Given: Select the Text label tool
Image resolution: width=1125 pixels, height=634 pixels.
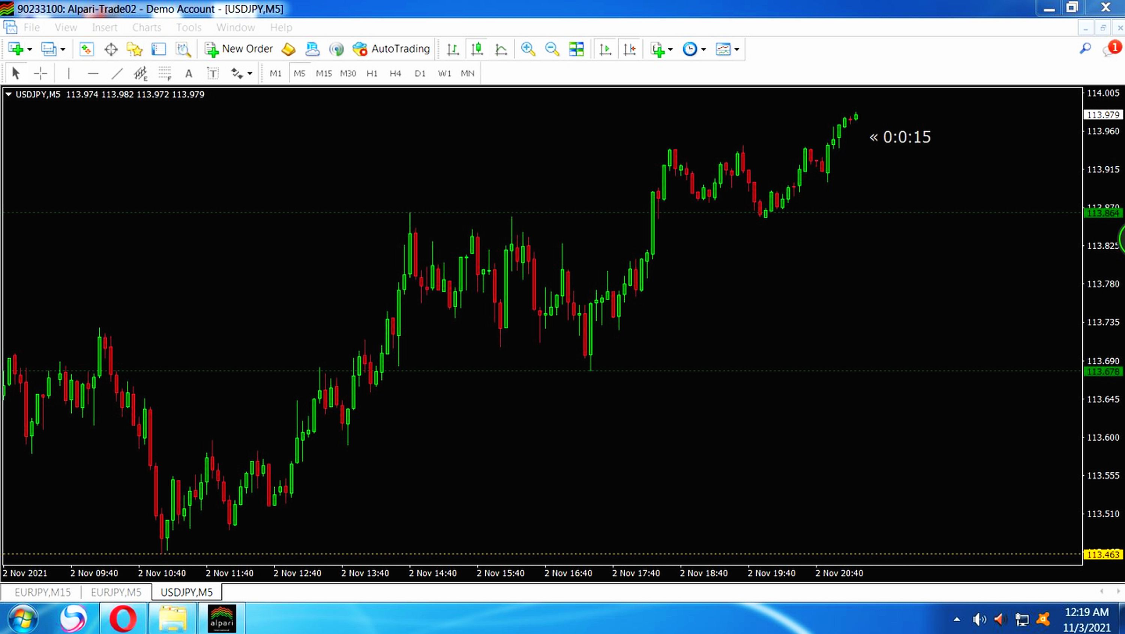Looking at the screenshot, I should coord(212,74).
